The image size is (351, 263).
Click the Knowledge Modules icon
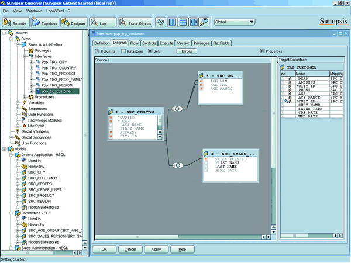point(23,120)
